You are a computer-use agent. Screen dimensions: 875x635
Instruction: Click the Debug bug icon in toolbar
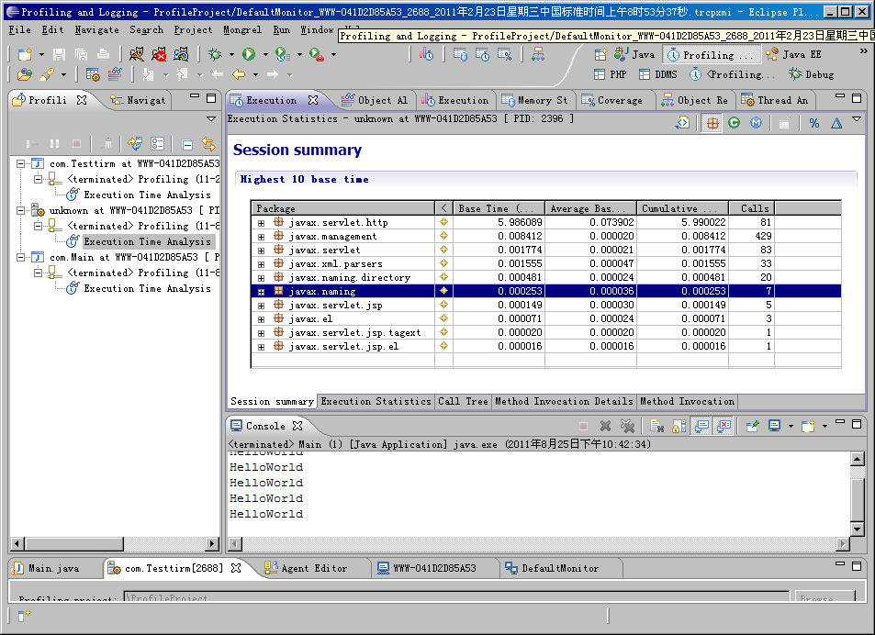(x=215, y=55)
